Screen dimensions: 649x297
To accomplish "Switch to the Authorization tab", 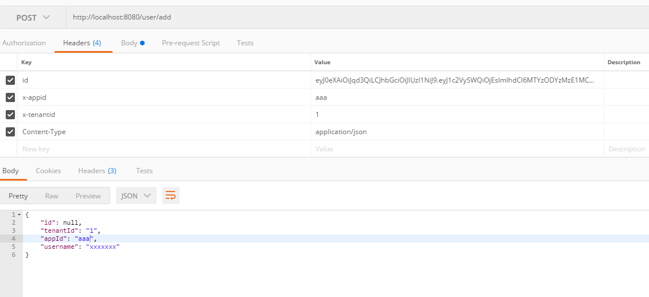I will [x=24, y=43].
